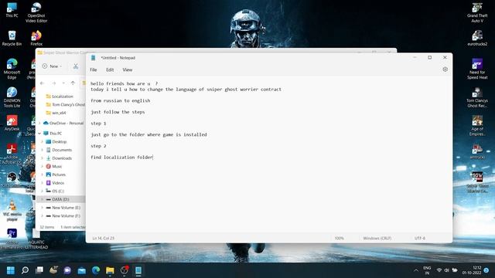
Task: Click the Notepad icon in title bar
Action: pyautogui.click(x=93, y=58)
